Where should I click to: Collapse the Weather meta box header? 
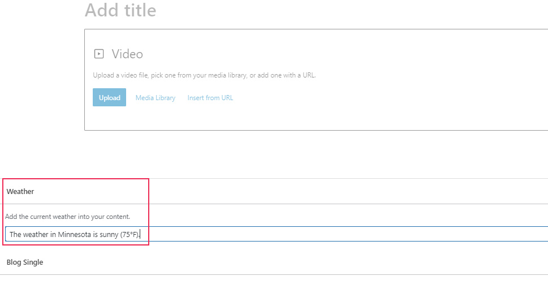coord(274,191)
